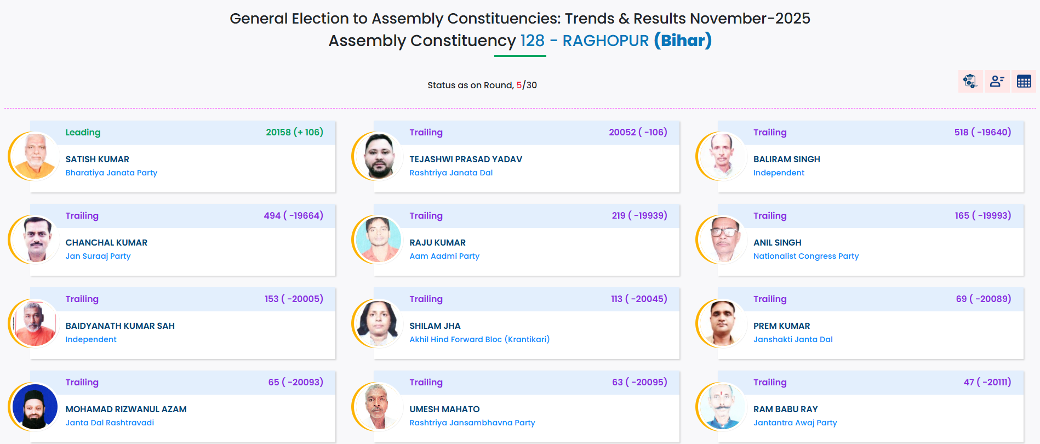Select the UMESH MAHATO candidate card
This screenshot has height=444, width=1040.
click(527, 406)
